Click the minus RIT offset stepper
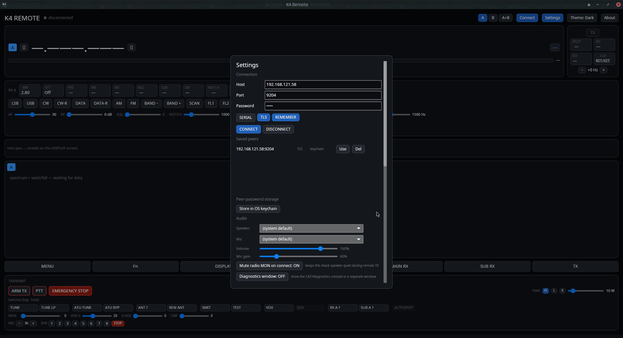 click(582, 70)
